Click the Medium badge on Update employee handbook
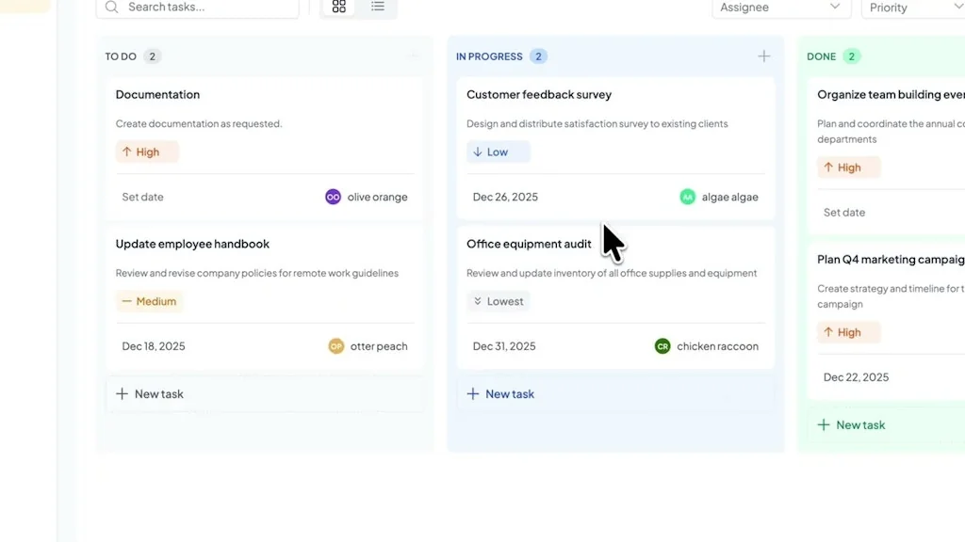The image size is (965, 542). point(149,301)
